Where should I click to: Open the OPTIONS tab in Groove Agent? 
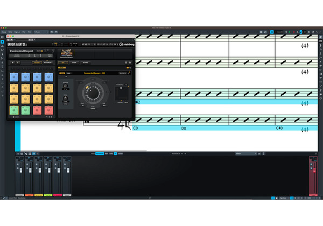[x=85, y=62]
